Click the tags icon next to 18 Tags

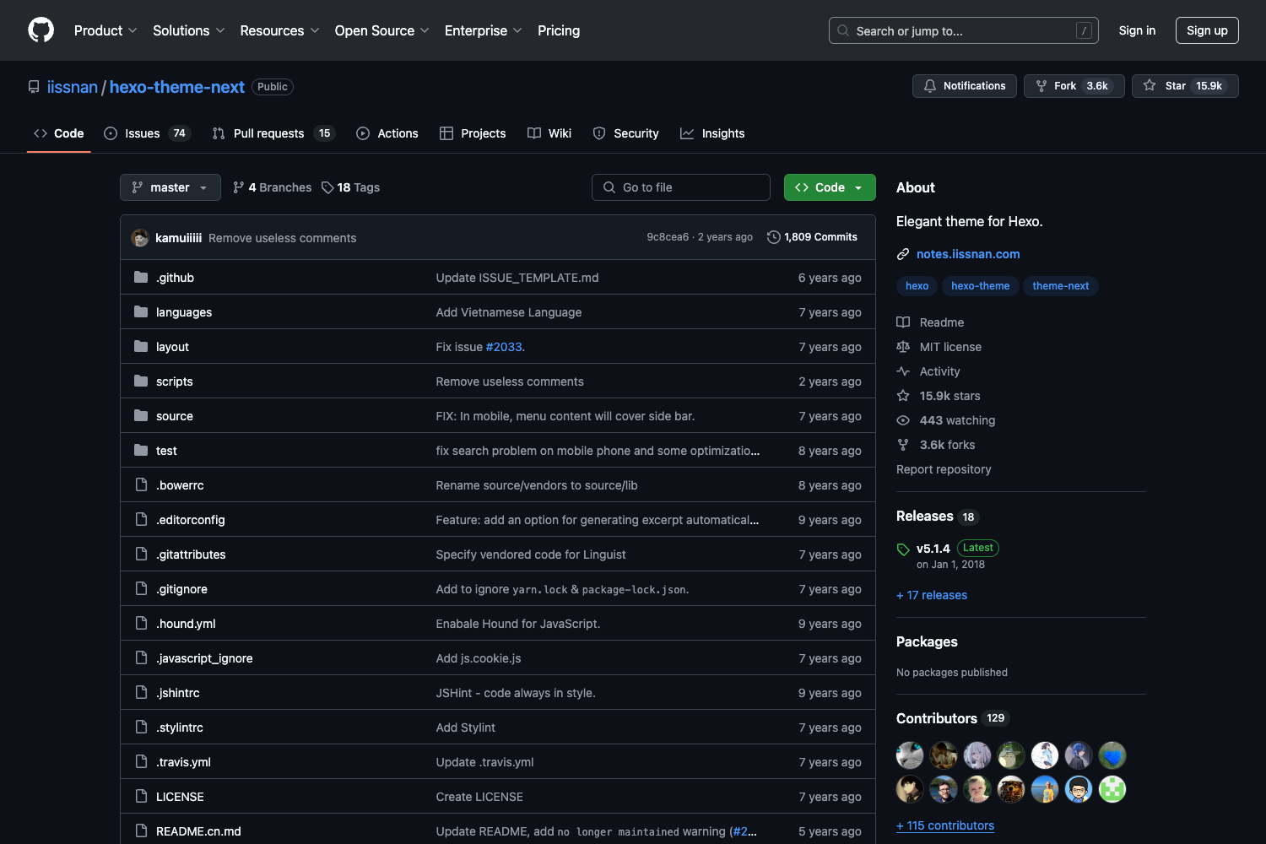[327, 187]
